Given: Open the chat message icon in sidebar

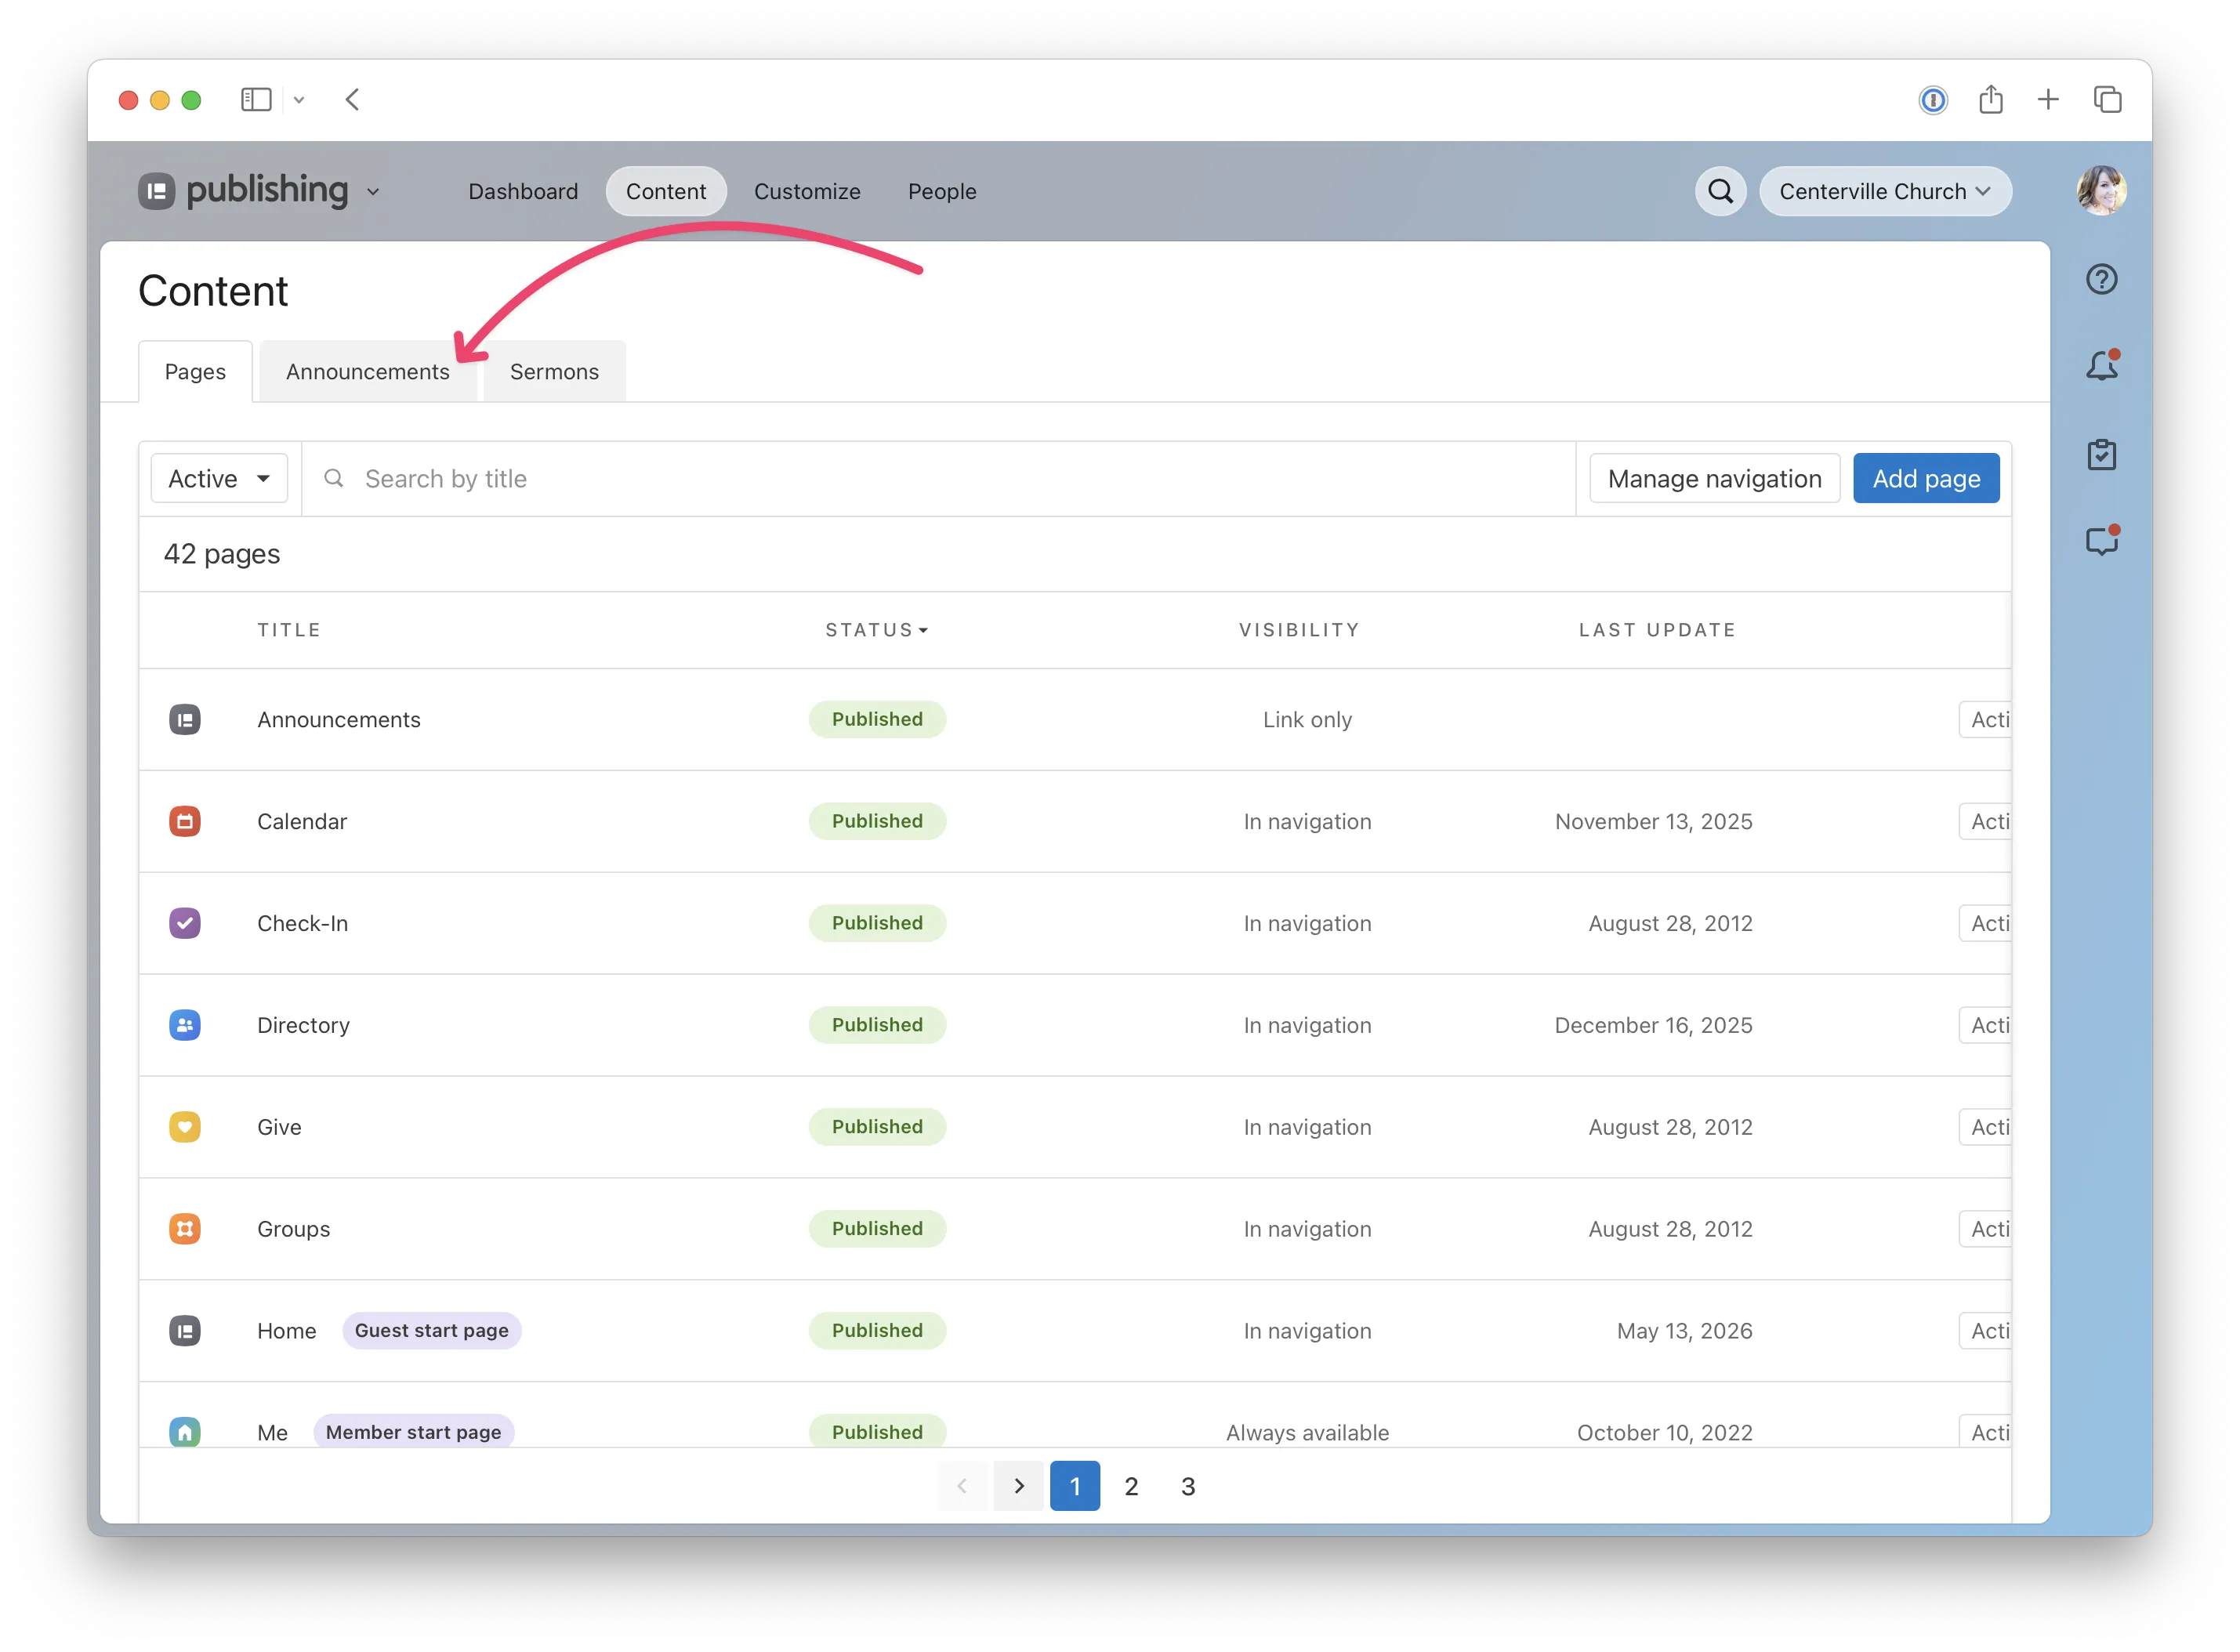Looking at the screenshot, I should pyautogui.click(x=2102, y=541).
